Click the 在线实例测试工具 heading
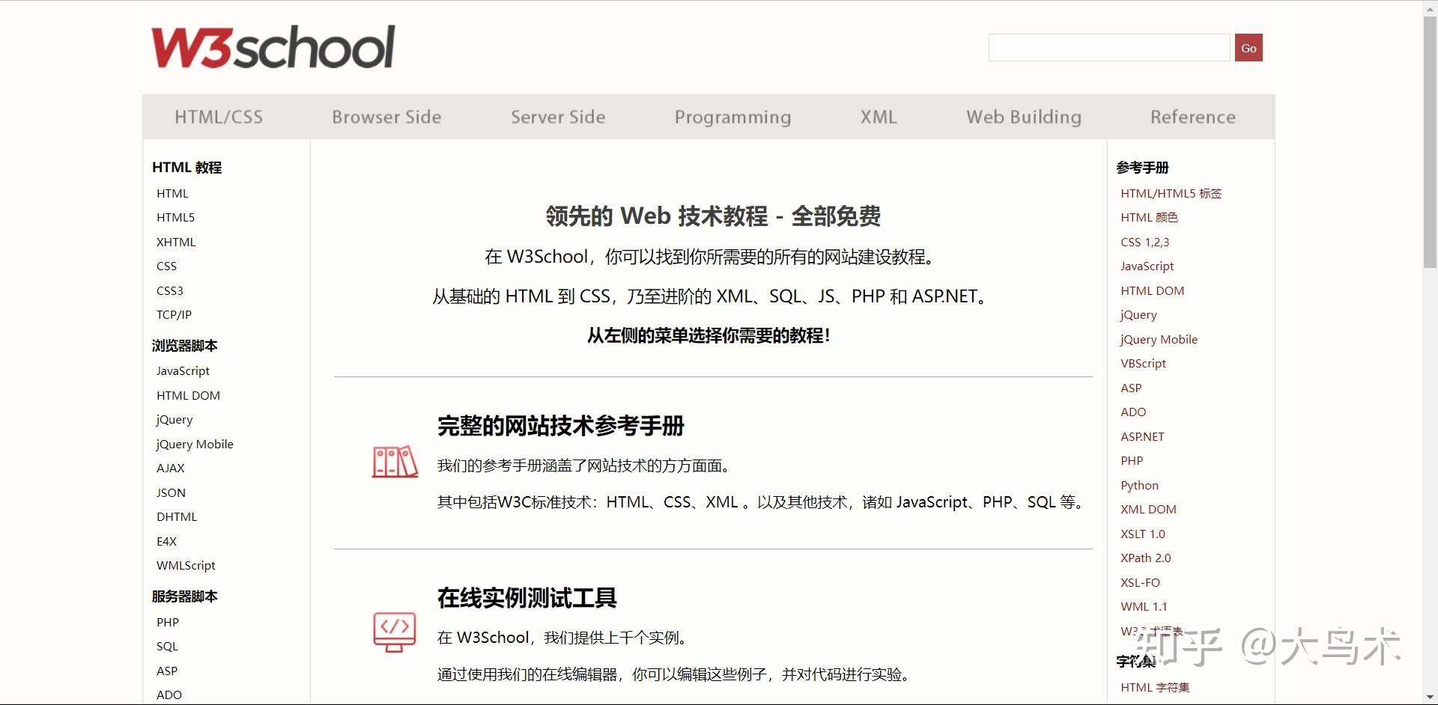The image size is (1438, 705). 527,597
